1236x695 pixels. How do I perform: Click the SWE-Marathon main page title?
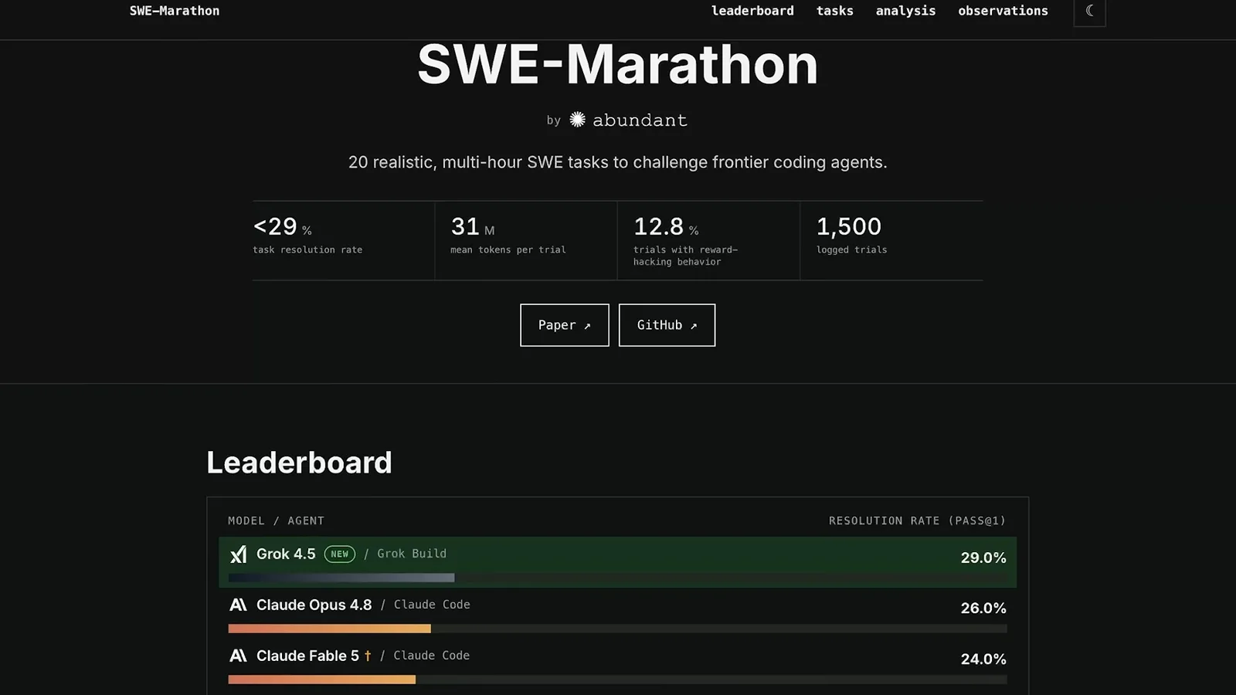click(617, 65)
